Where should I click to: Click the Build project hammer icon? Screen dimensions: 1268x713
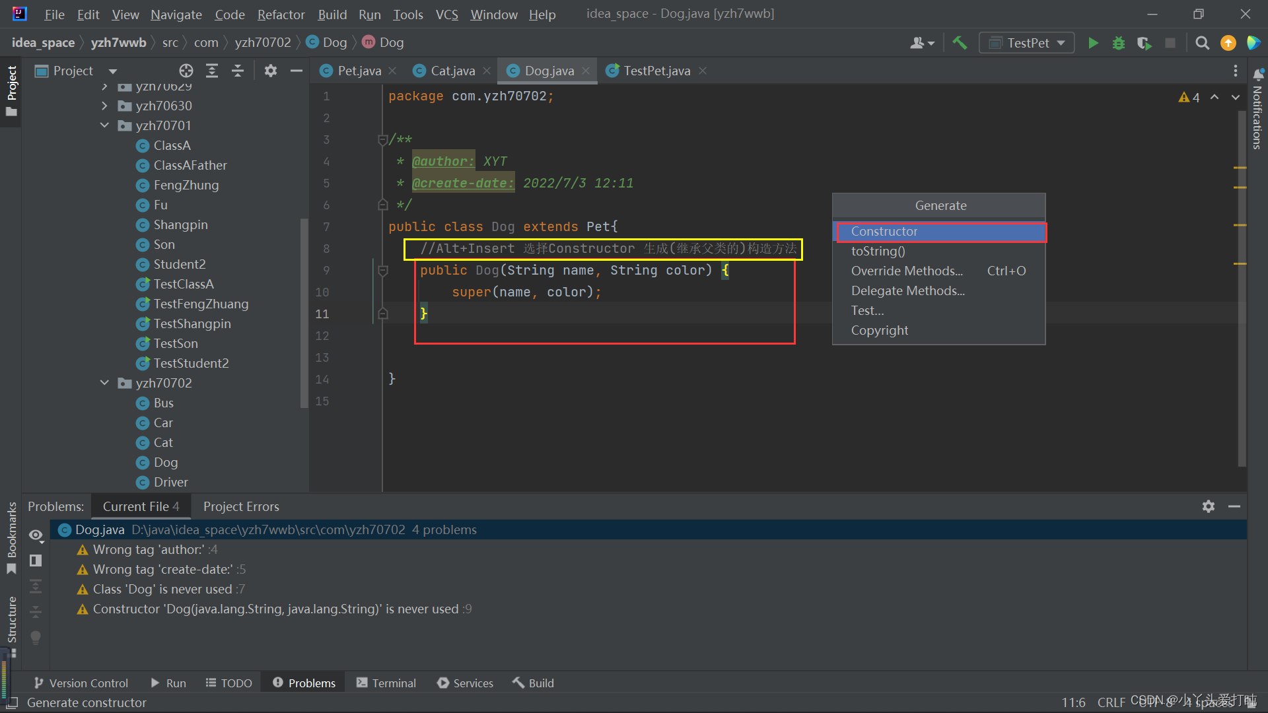click(958, 42)
